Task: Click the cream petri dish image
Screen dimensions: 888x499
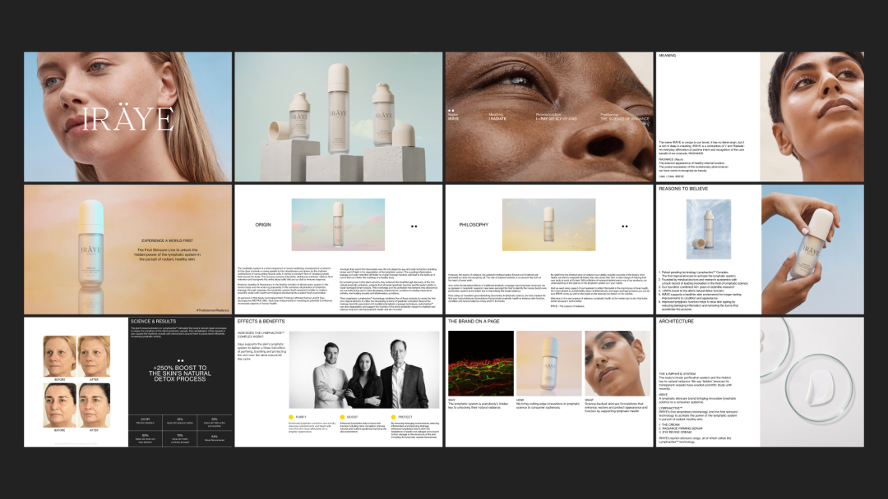Action: (x=812, y=382)
